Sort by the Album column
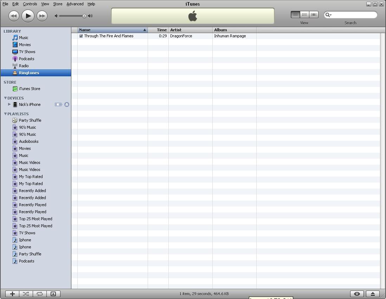 pyautogui.click(x=234, y=30)
